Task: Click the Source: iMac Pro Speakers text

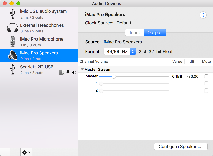Action: pyautogui.click(x=113, y=42)
